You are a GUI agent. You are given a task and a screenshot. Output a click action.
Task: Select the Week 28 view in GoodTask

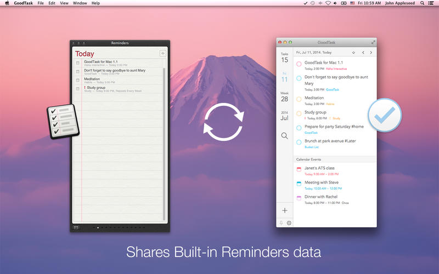click(x=284, y=97)
